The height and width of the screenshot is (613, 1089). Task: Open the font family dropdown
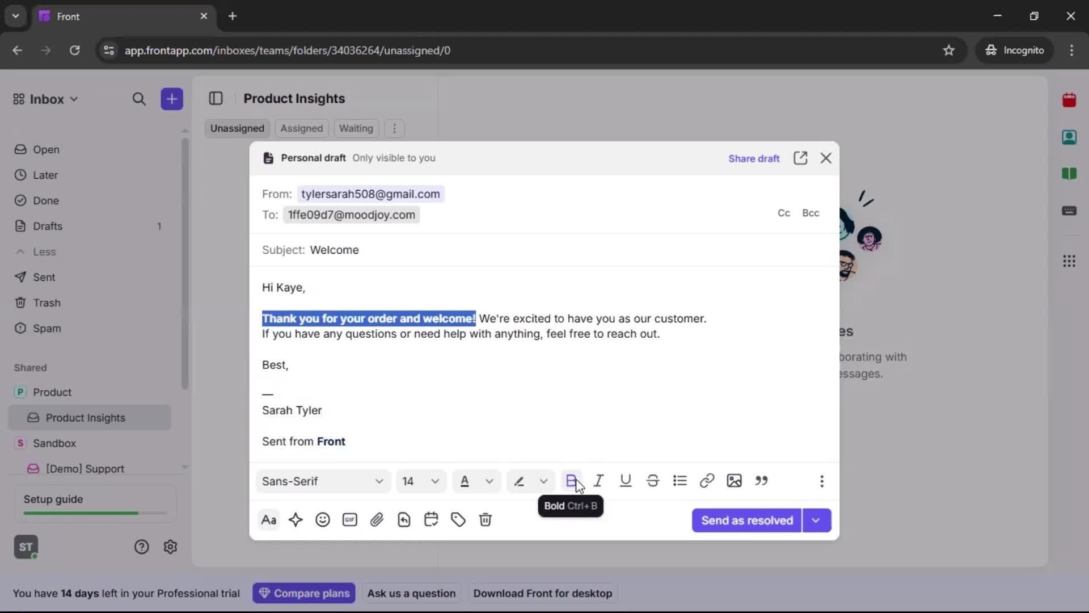coord(322,481)
